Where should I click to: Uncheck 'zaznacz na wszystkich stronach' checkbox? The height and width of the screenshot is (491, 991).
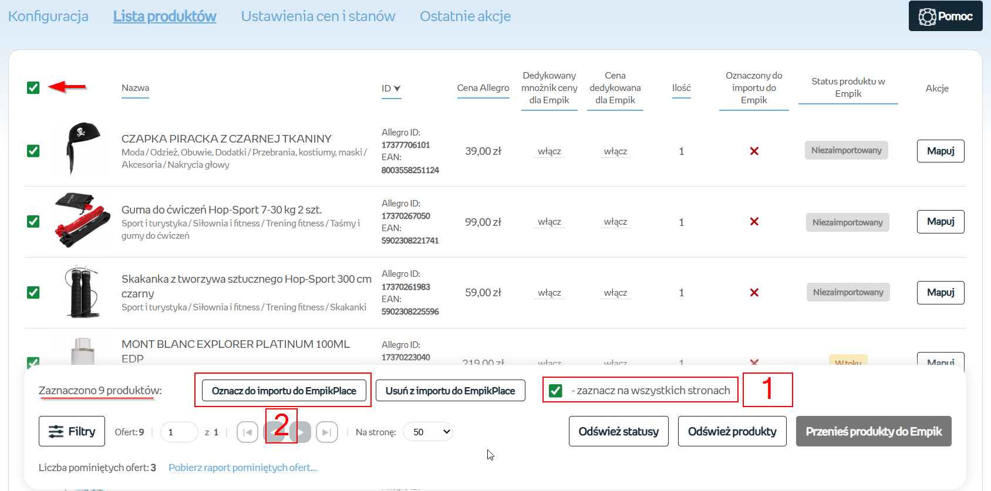tap(555, 391)
